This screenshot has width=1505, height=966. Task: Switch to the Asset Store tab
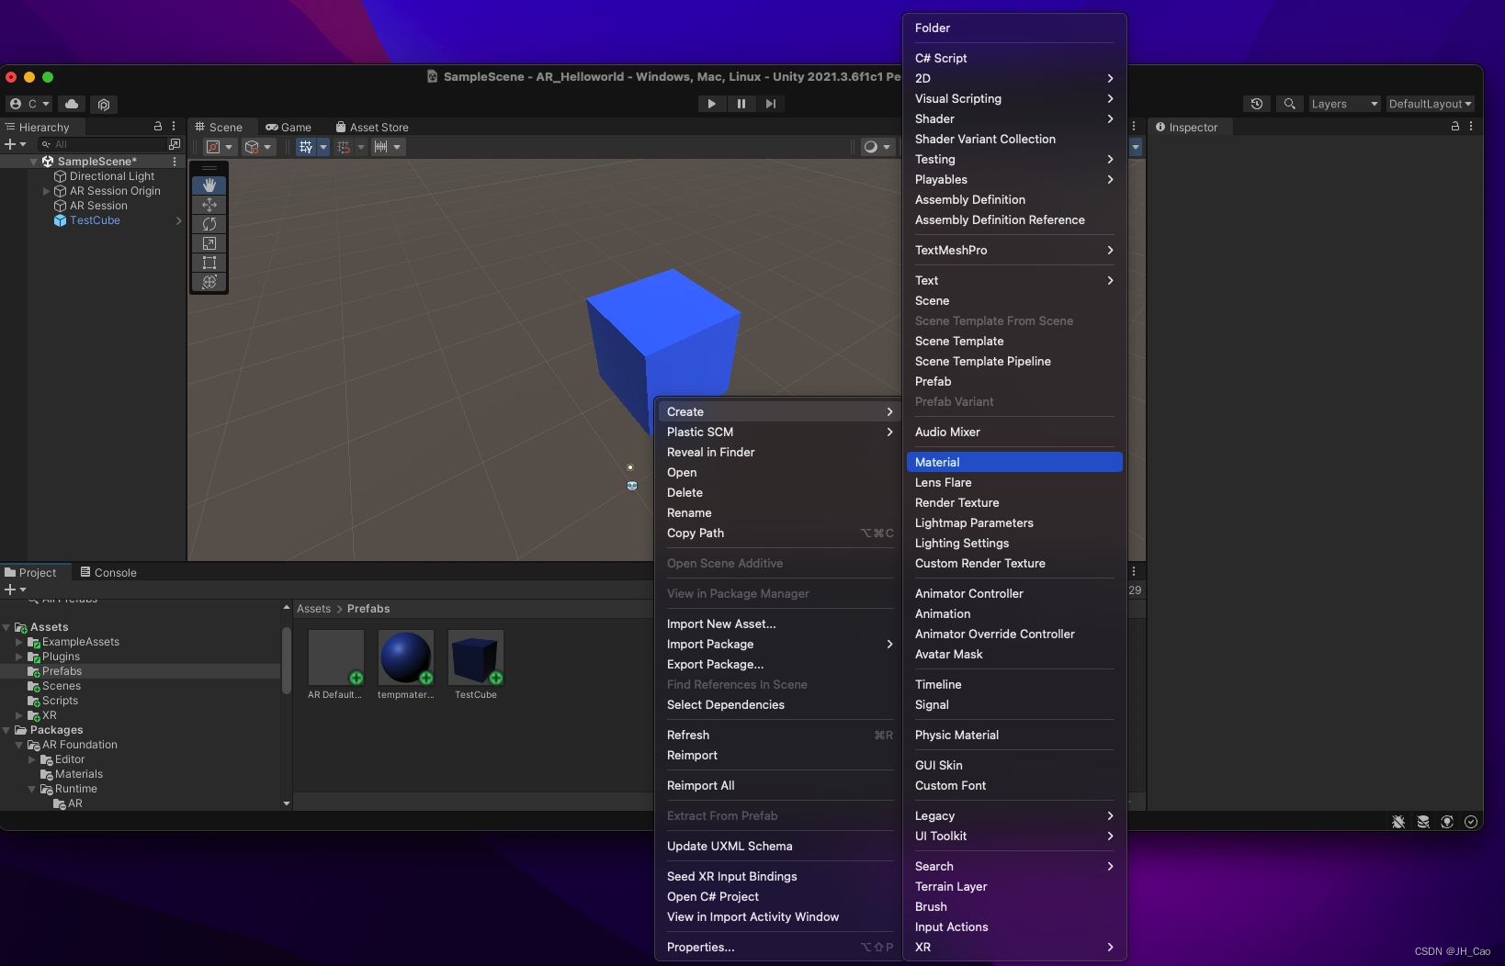tap(372, 128)
